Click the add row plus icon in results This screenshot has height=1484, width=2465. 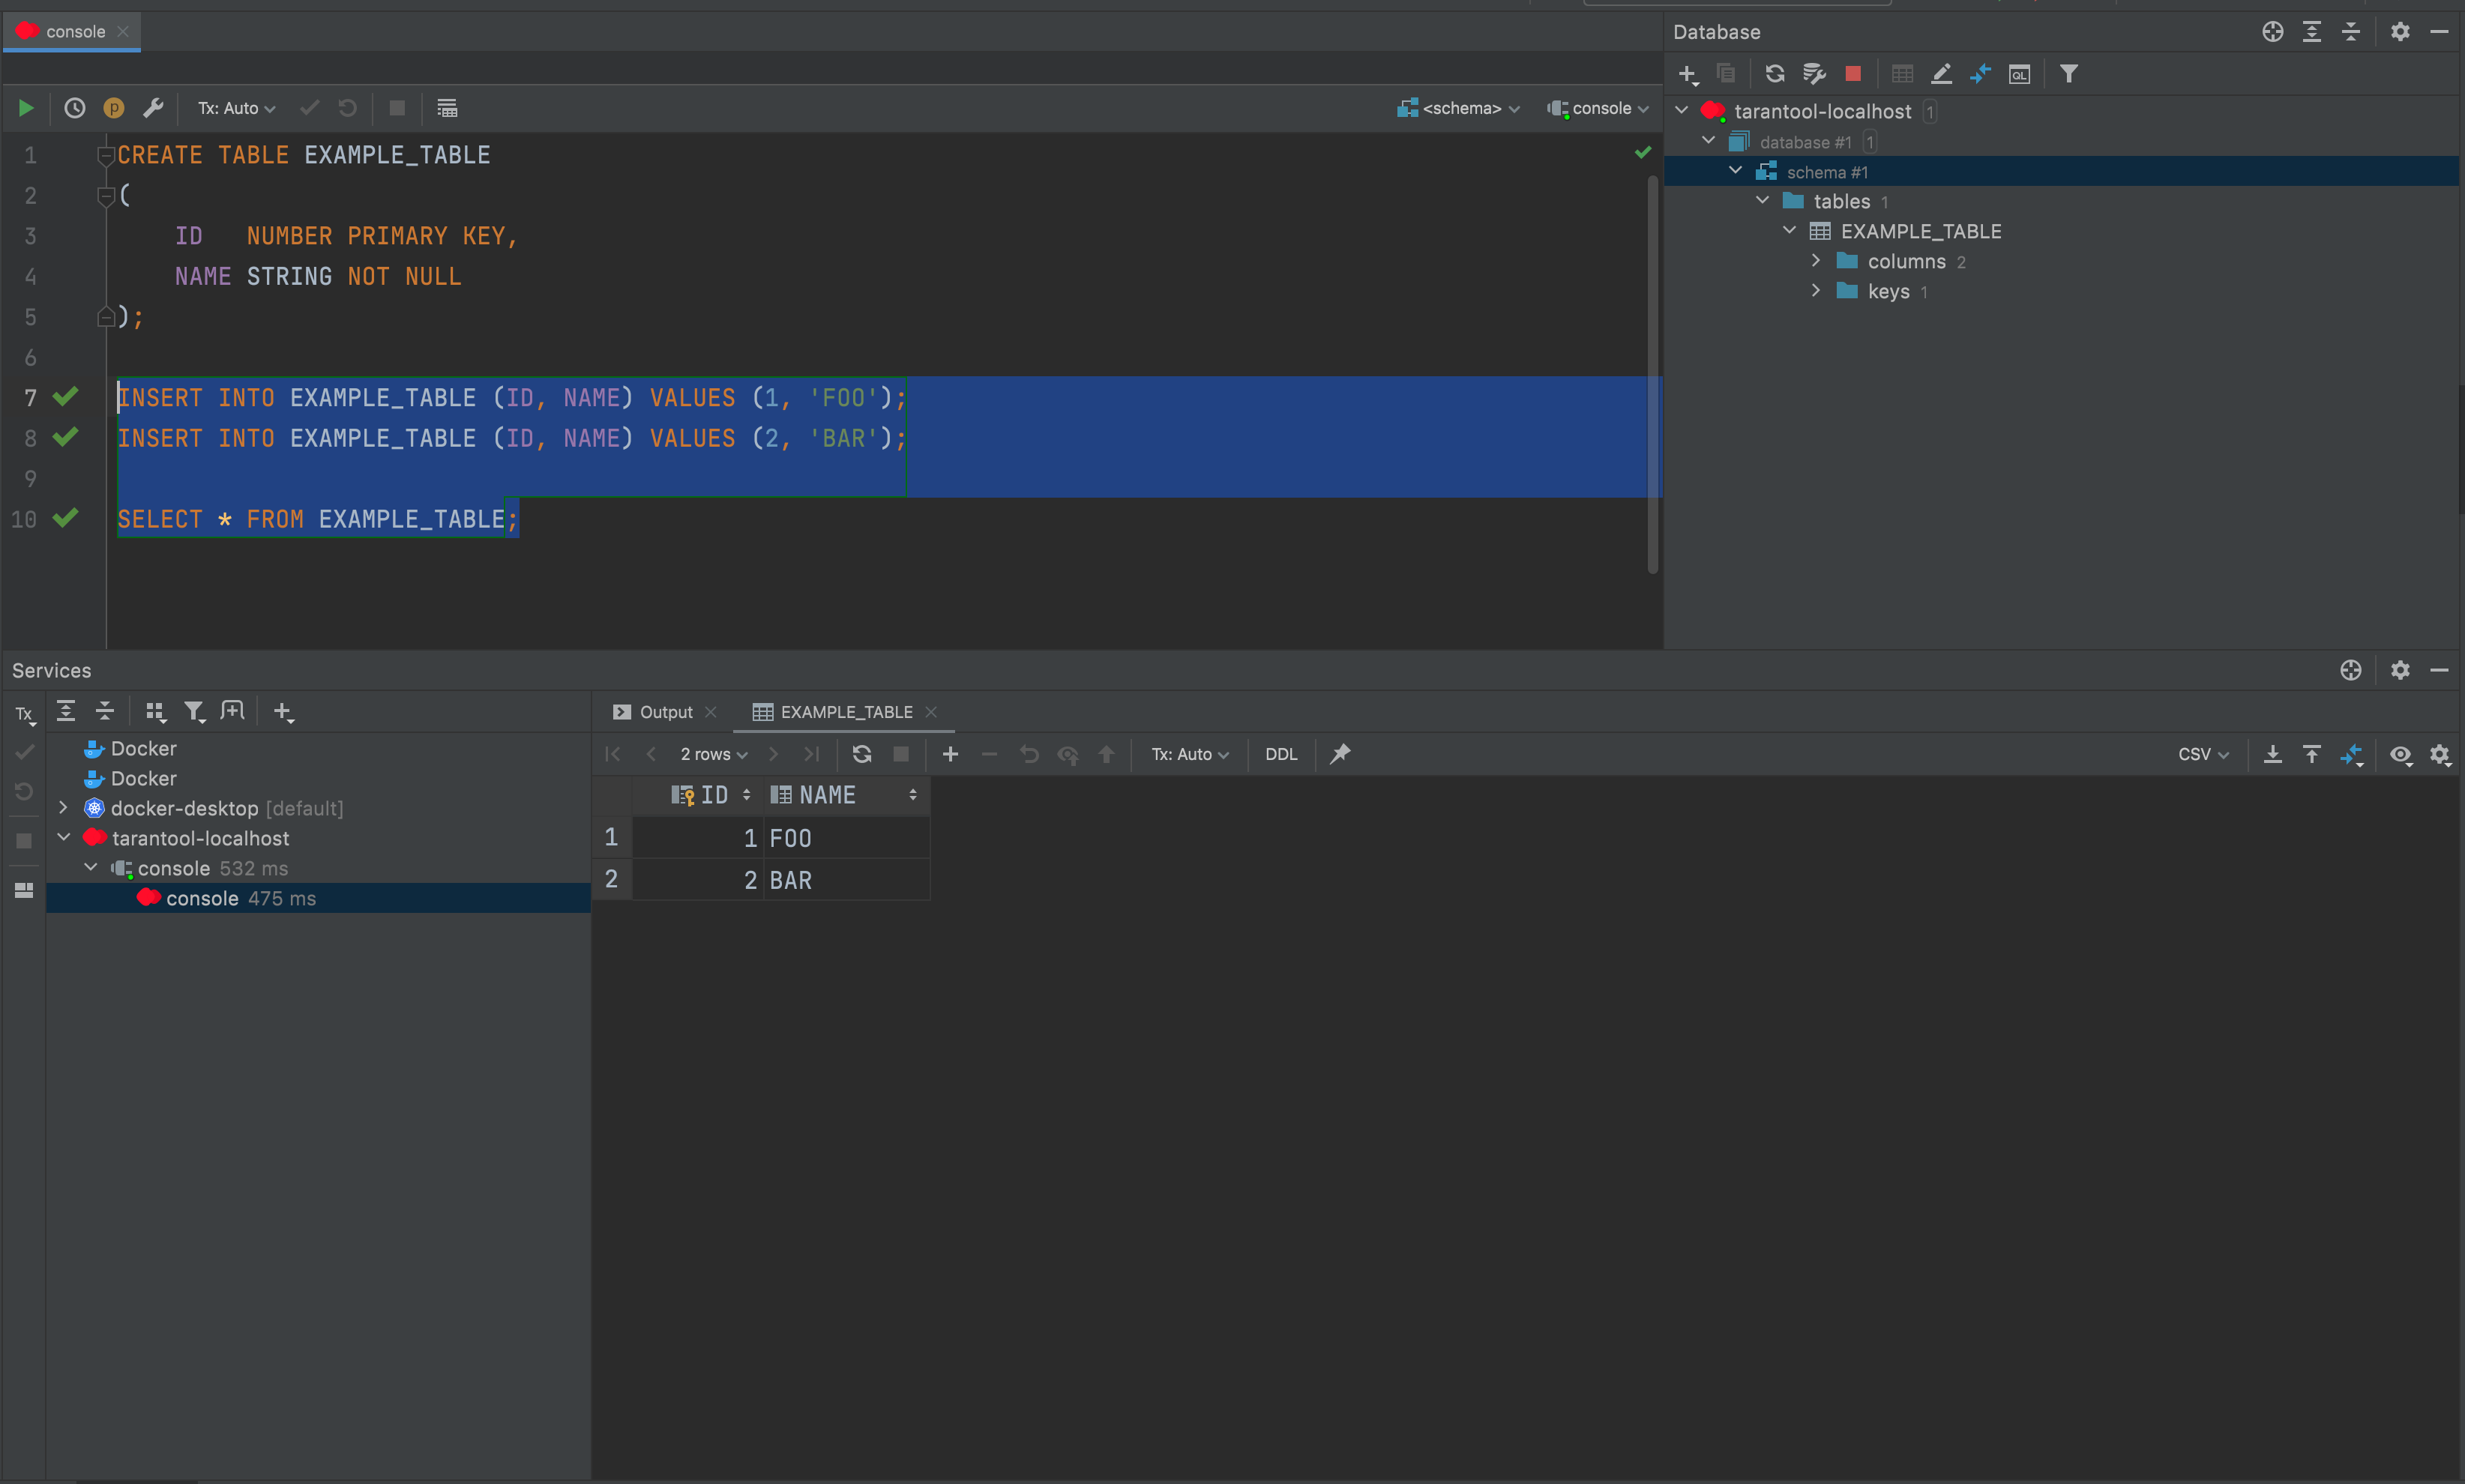(950, 754)
